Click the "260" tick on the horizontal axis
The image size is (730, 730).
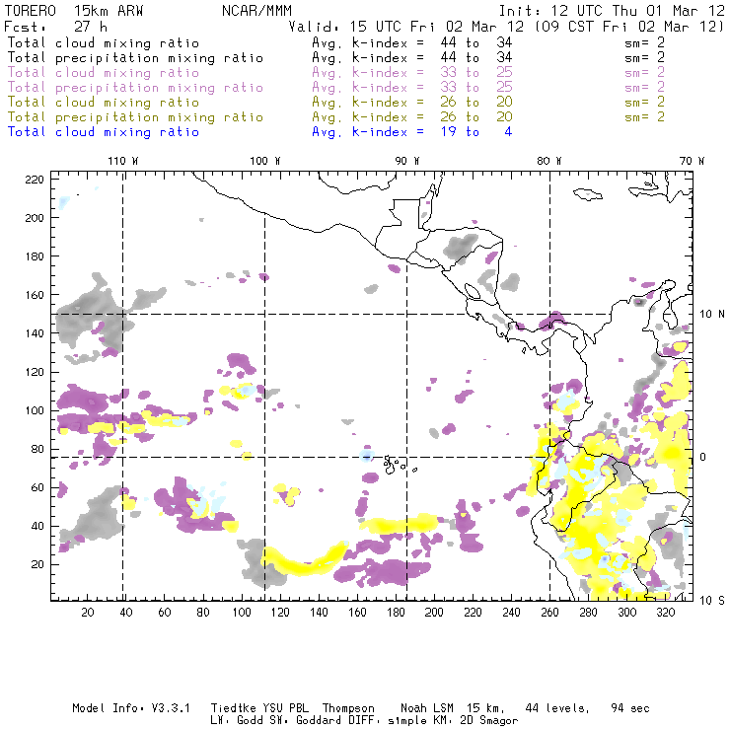(549, 613)
